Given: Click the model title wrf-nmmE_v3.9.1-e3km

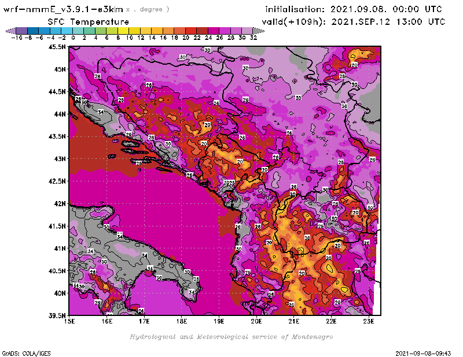Looking at the screenshot, I should [x=63, y=9].
